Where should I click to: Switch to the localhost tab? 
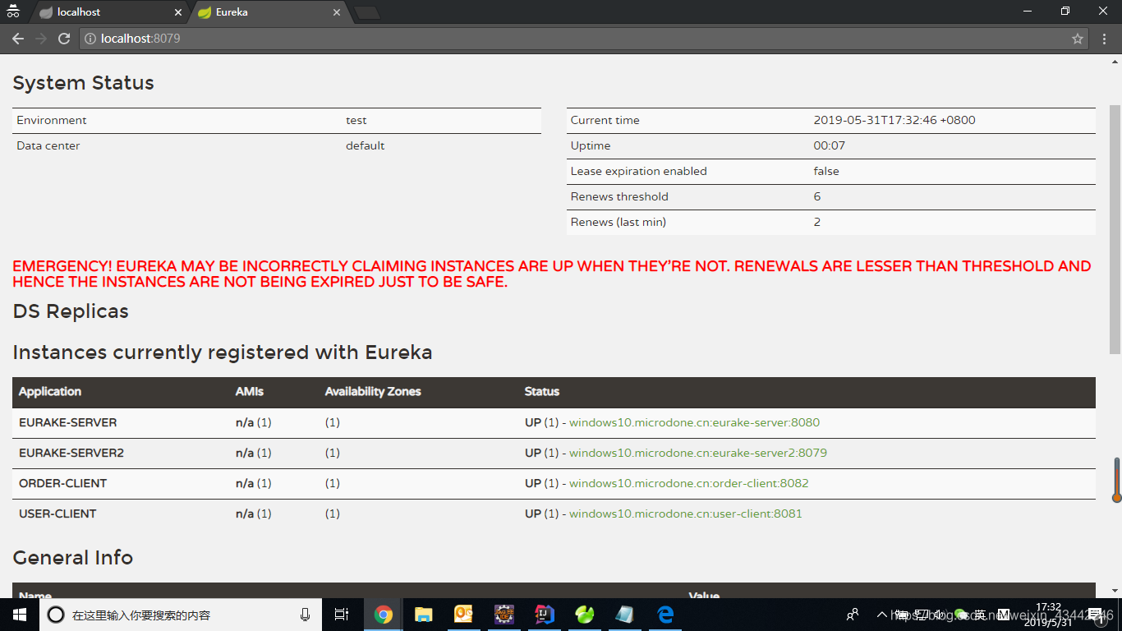point(108,12)
